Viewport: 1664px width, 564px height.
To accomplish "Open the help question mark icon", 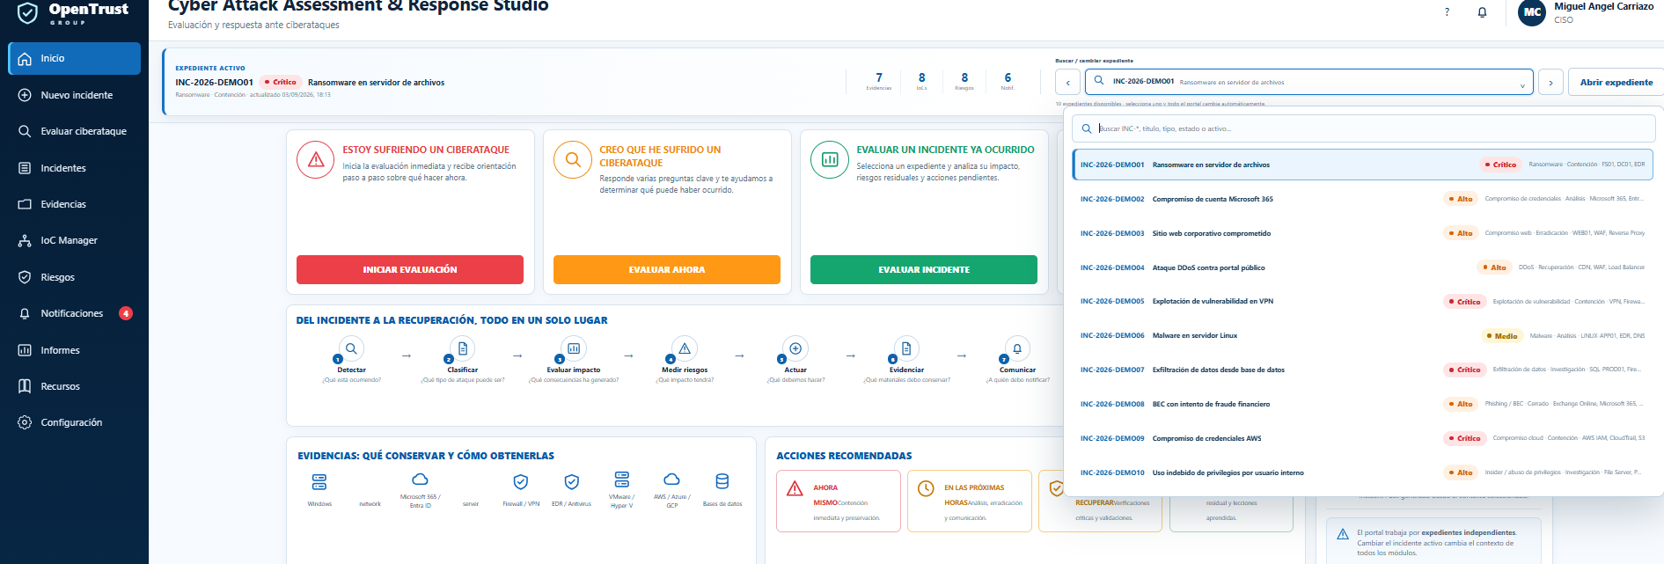I will (x=1447, y=12).
